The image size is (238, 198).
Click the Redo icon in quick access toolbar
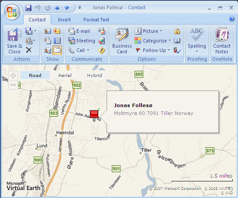click(x=48, y=8)
